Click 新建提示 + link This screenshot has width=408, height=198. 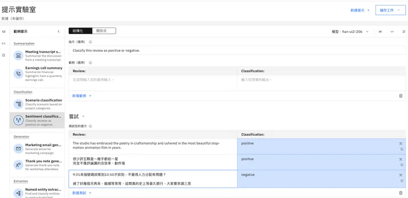(x=360, y=10)
